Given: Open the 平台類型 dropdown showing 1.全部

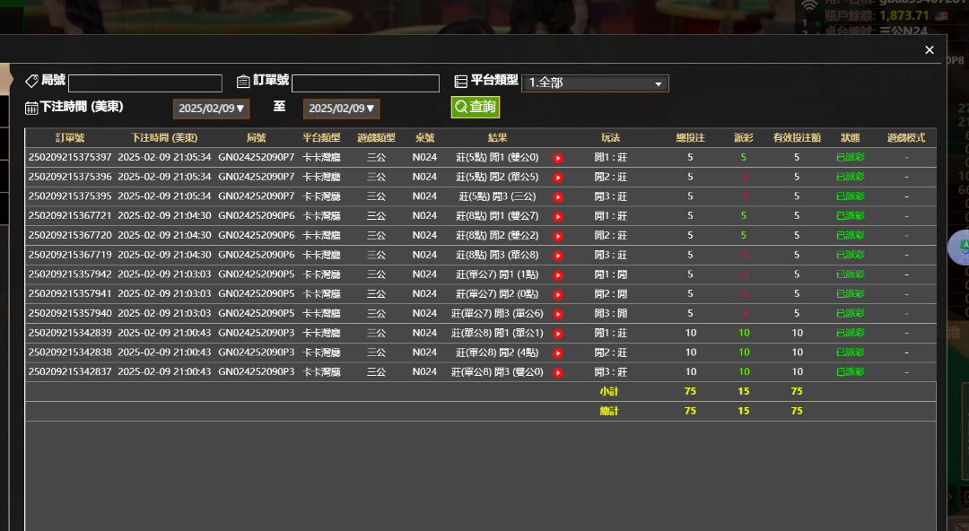Looking at the screenshot, I should pyautogui.click(x=595, y=83).
